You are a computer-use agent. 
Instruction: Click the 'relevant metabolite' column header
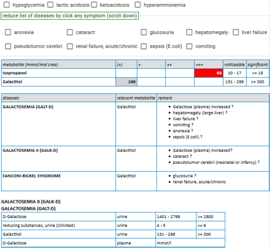136,98
